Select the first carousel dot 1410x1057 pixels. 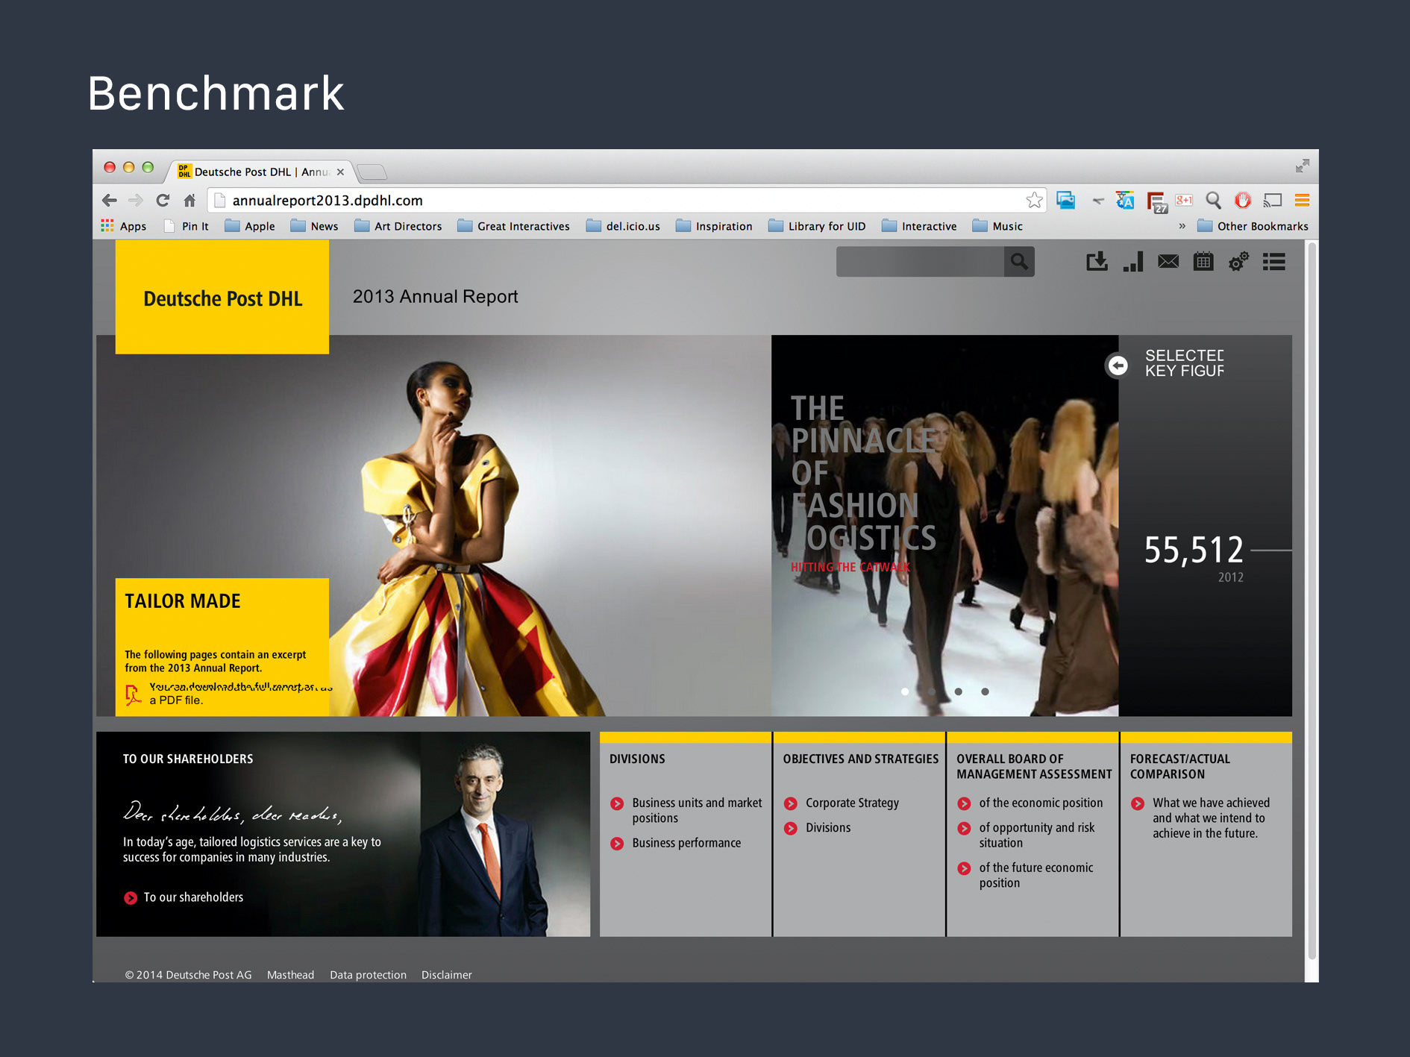tap(905, 691)
